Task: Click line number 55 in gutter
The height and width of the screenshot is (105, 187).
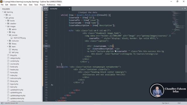Action: point(46,46)
